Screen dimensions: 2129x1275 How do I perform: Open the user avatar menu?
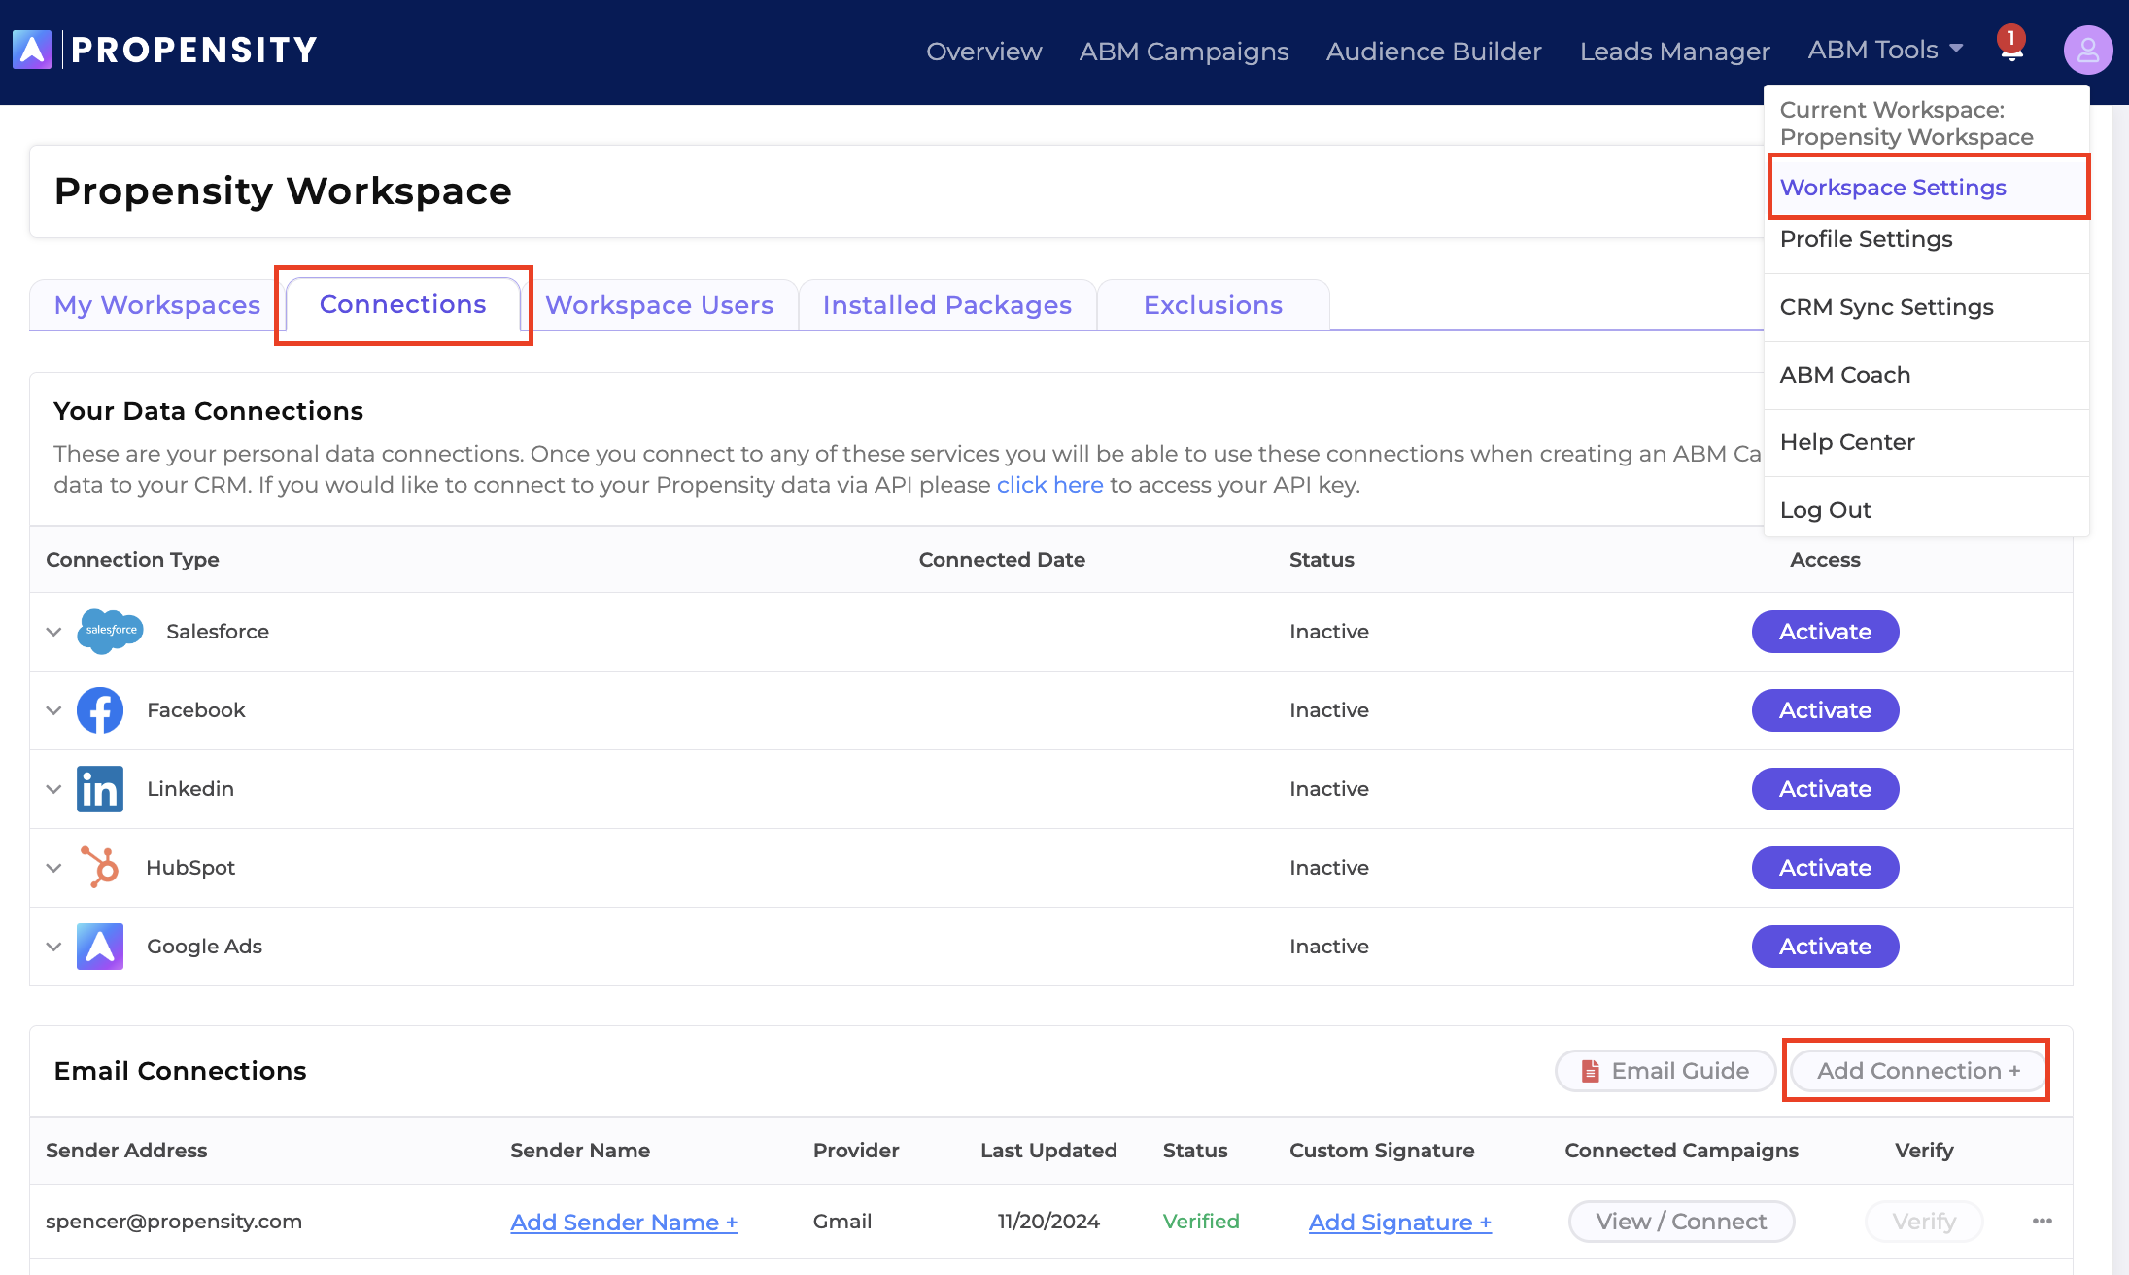click(2088, 50)
